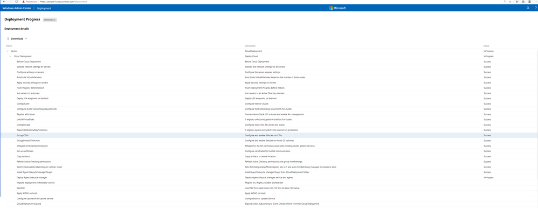This screenshot has height=208, width=538.
Task: Sort by the Name column header
Action: 9,46
